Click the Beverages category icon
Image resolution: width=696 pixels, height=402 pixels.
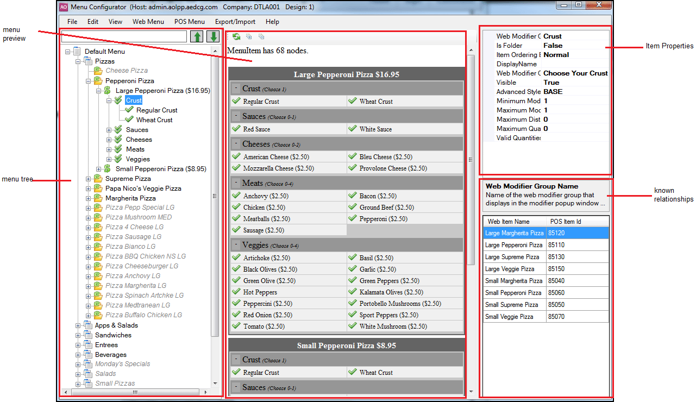pyautogui.click(x=87, y=355)
